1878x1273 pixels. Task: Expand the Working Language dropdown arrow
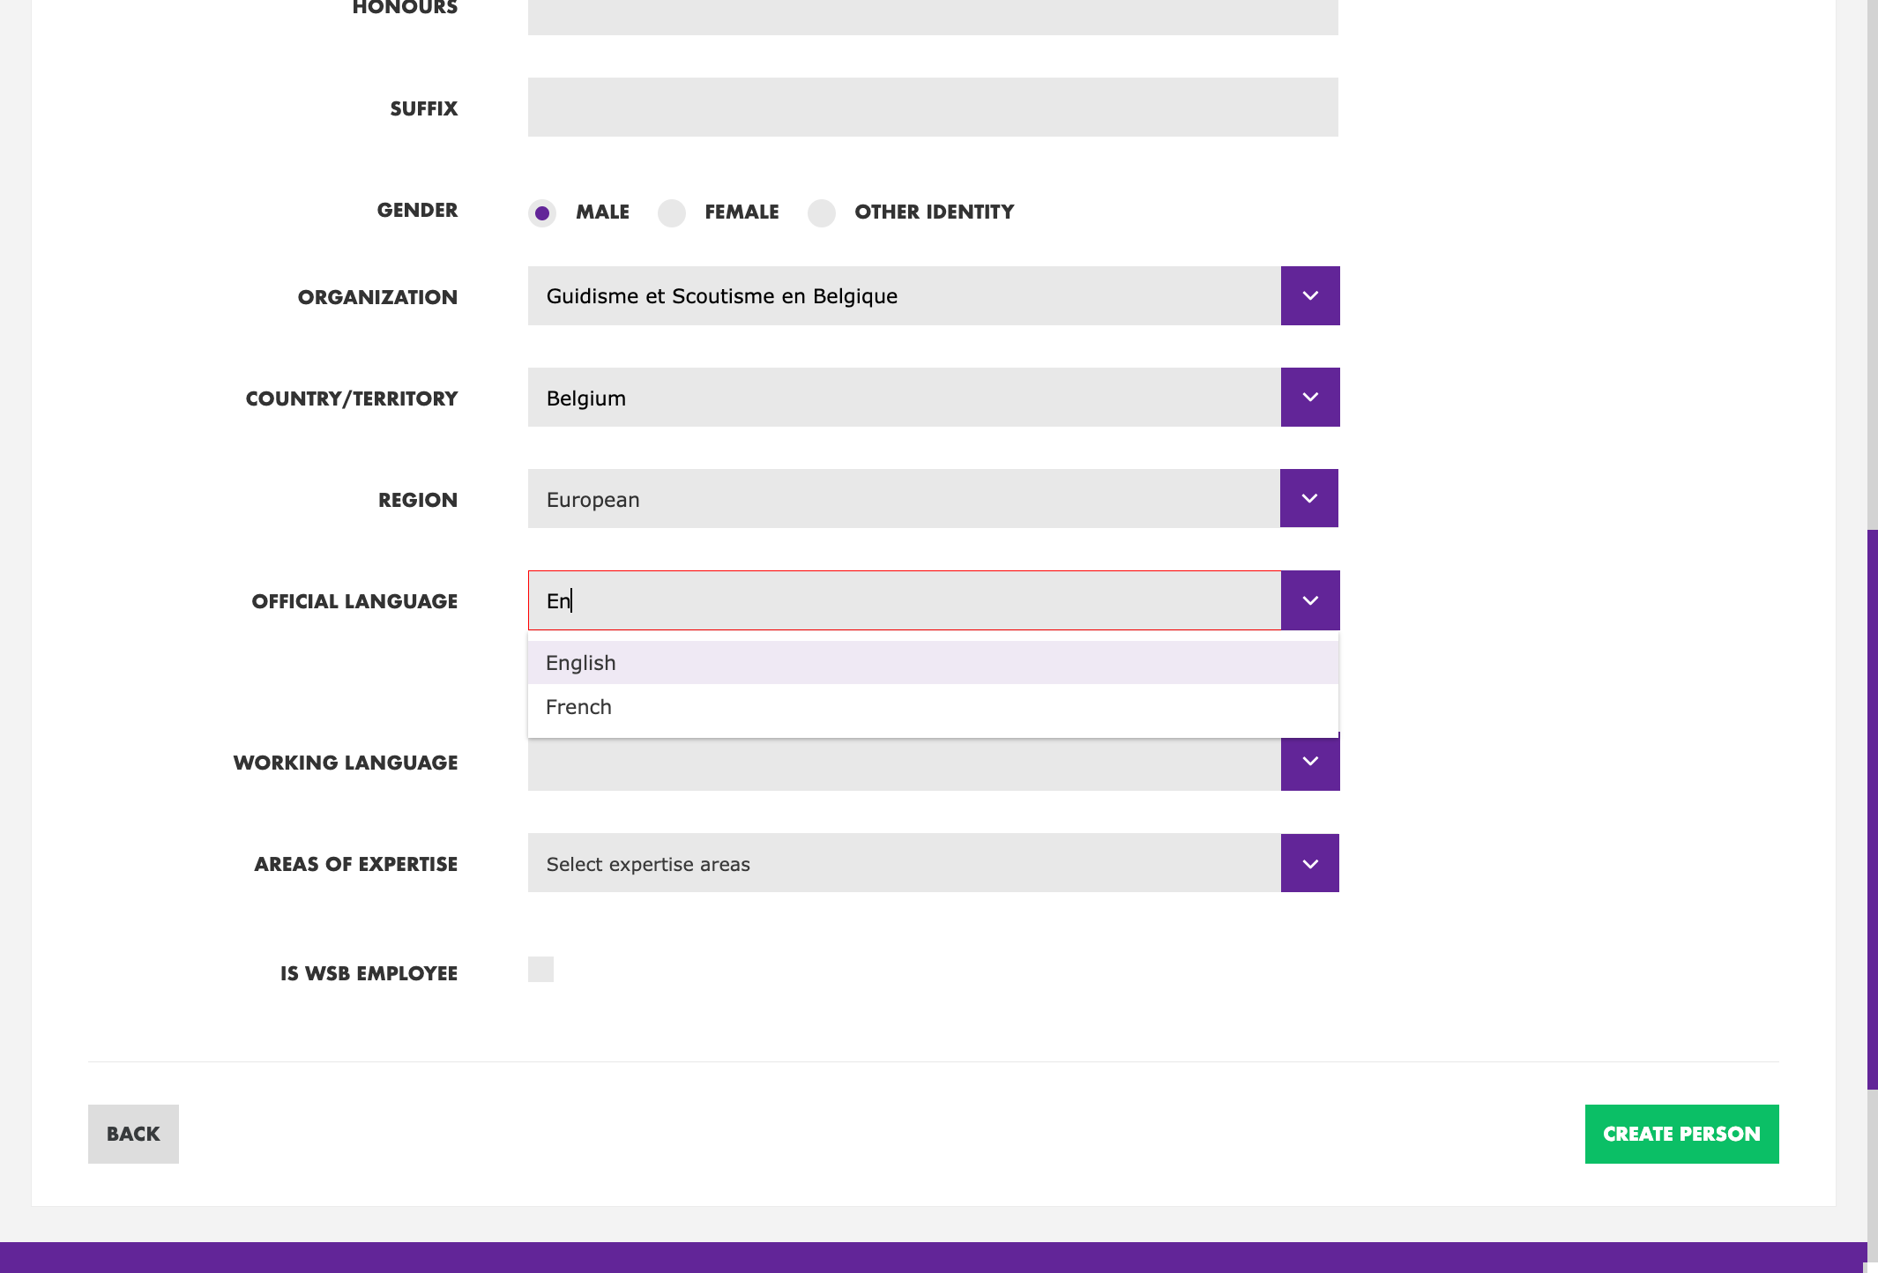[x=1310, y=762]
